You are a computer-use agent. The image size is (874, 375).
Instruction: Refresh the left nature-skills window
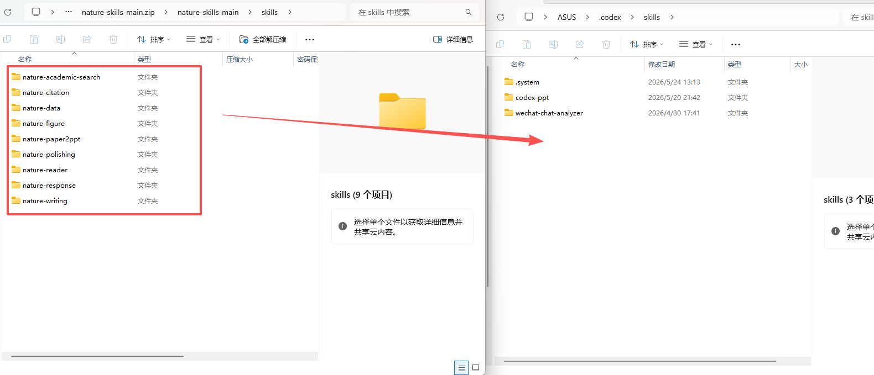8,12
